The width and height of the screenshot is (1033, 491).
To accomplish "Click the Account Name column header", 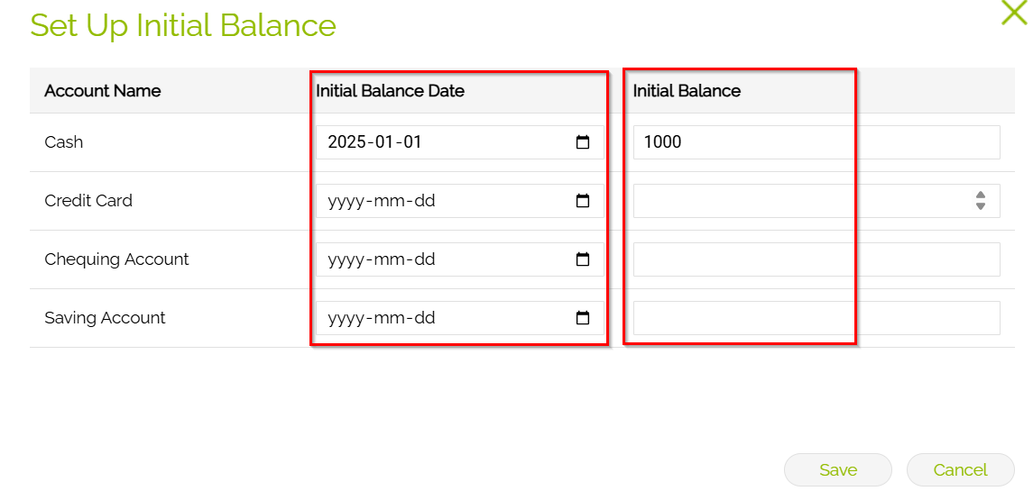I will point(102,90).
